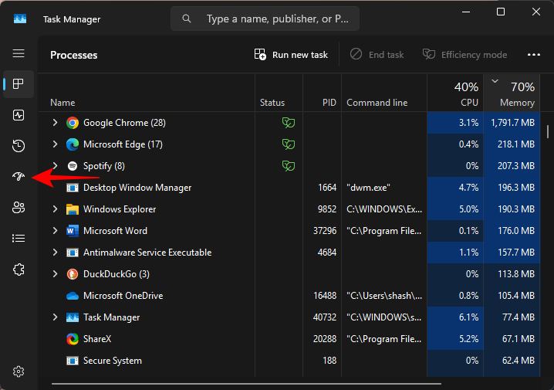Click the Desktop Window Manager process icon
Screen dimensions: 554x390
[x=73, y=188]
